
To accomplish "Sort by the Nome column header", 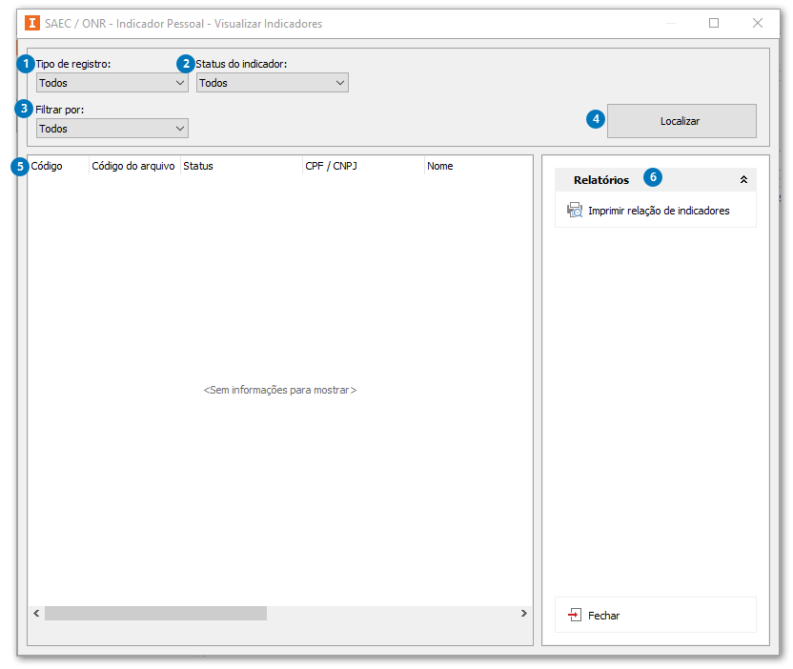I will [478, 166].
